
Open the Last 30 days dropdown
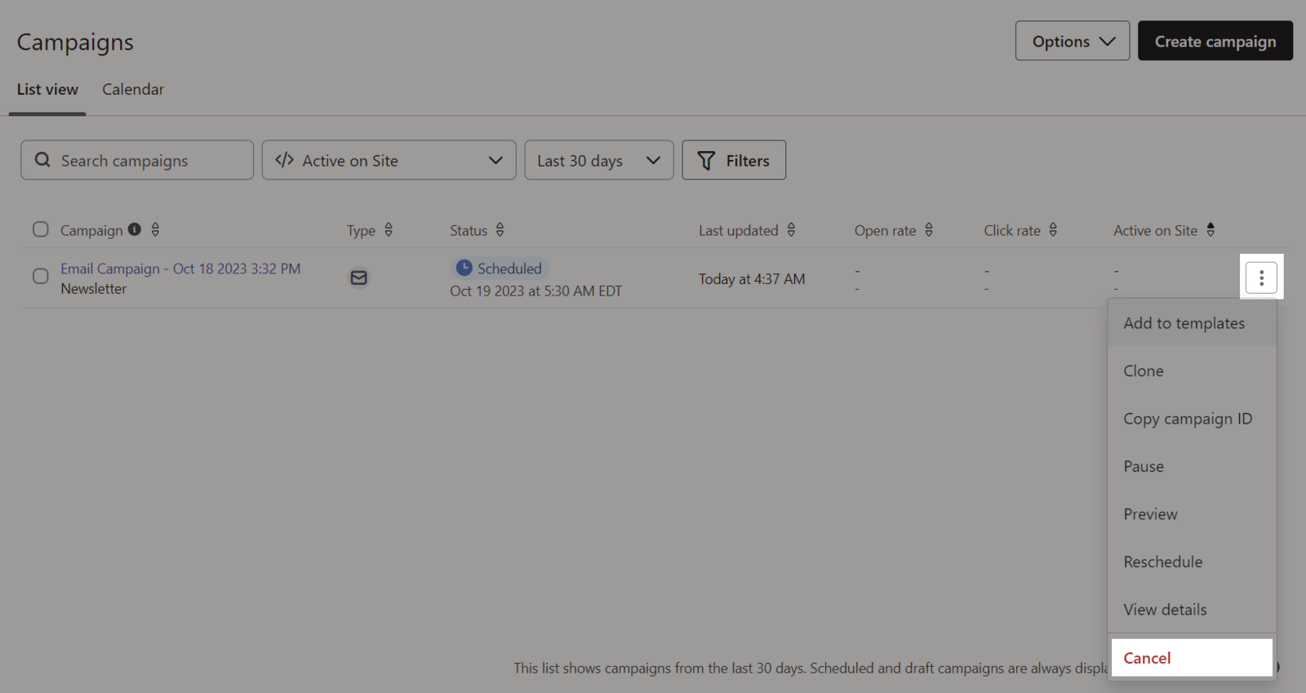pos(599,160)
